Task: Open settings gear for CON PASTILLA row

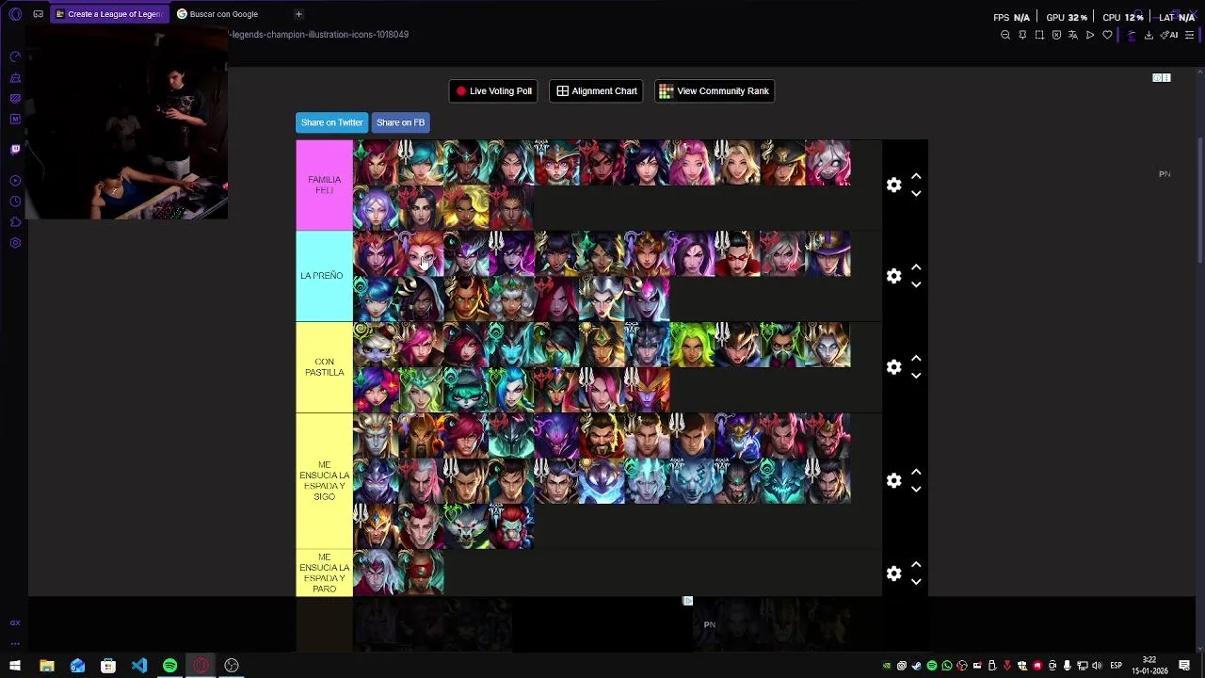Action: (894, 367)
